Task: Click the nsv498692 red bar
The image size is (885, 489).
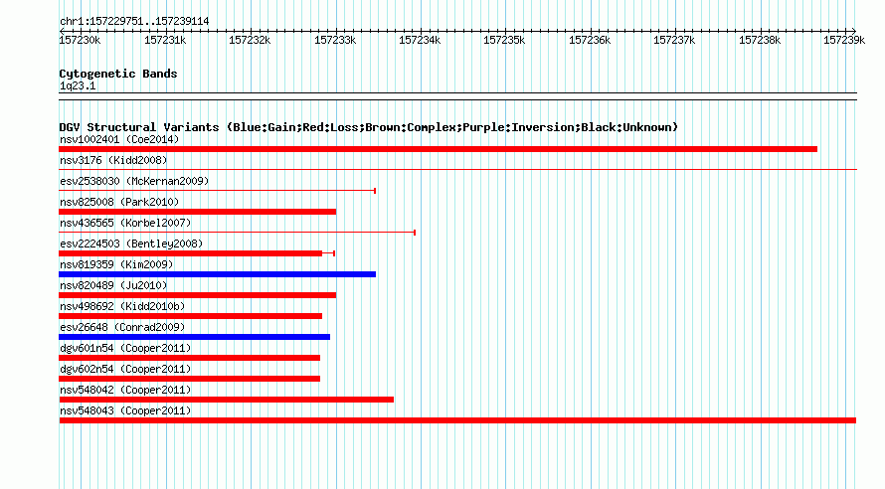Action: [190, 316]
